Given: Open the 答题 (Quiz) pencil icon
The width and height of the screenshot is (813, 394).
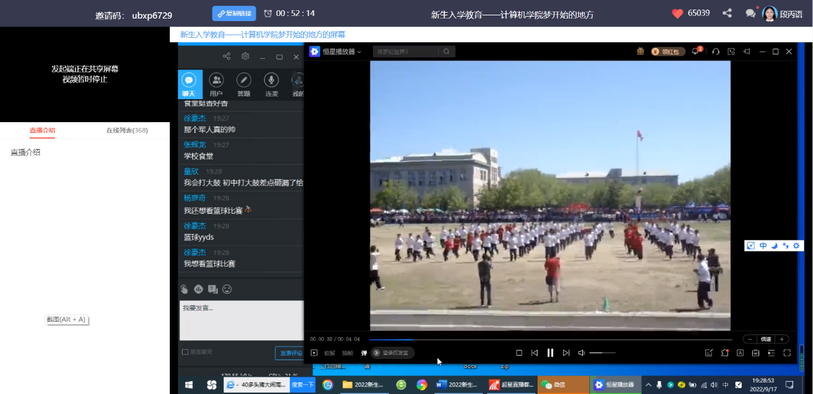Looking at the screenshot, I should 243,83.
